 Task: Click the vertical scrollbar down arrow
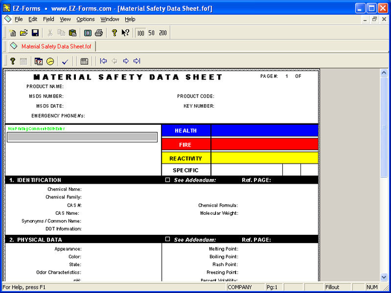tap(384, 277)
